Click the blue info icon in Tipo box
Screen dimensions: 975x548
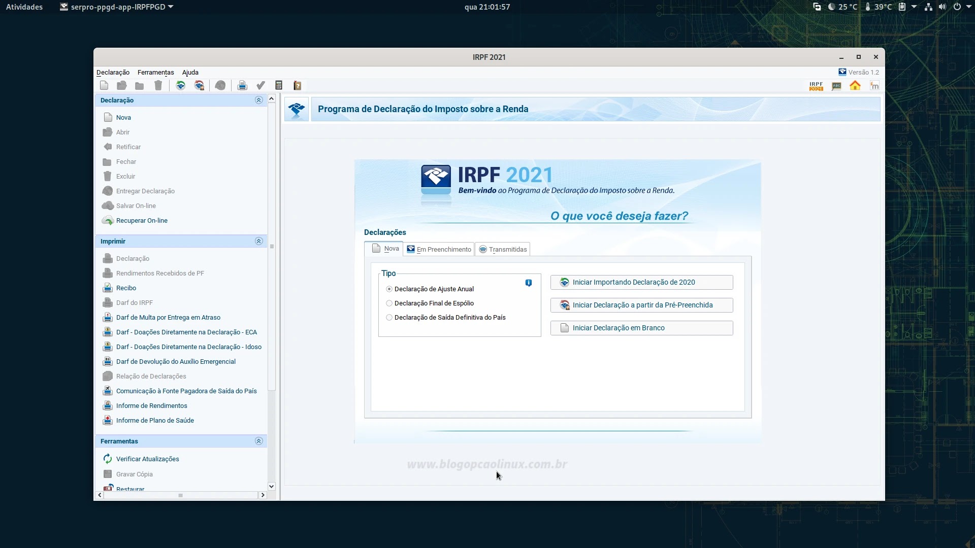529,283
